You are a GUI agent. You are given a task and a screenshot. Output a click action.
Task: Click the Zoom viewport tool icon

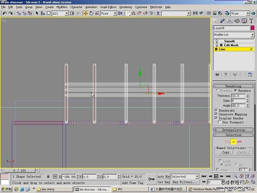236,176
